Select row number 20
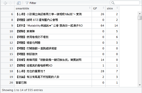Viewport: 142px width, 93px height. (11, 83)
